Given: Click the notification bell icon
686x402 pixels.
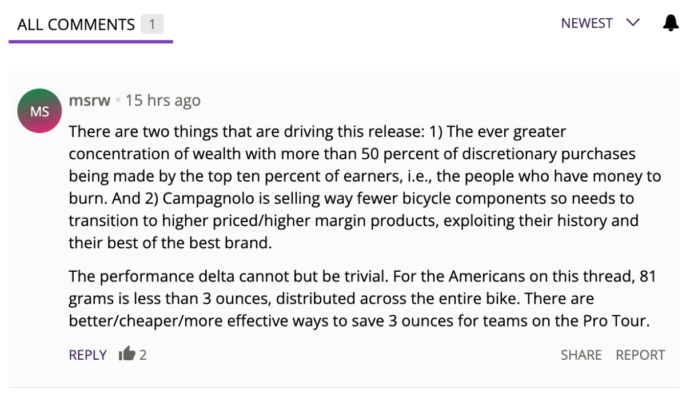Looking at the screenshot, I should (671, 23).
